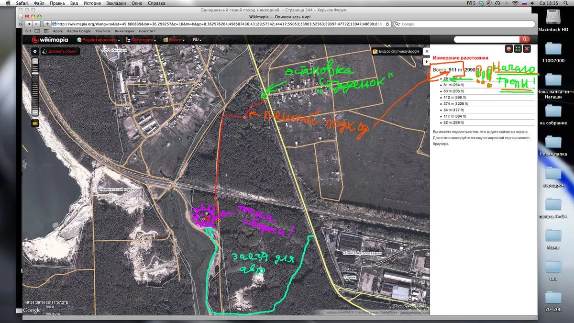Expand the Редактирование dropdown menu
The height and width of the screenshot is (323, 574).
point(99,40)
